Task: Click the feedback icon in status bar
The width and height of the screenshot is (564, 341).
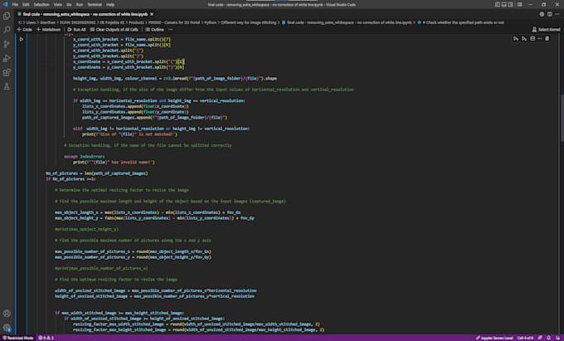Action: 540,338
